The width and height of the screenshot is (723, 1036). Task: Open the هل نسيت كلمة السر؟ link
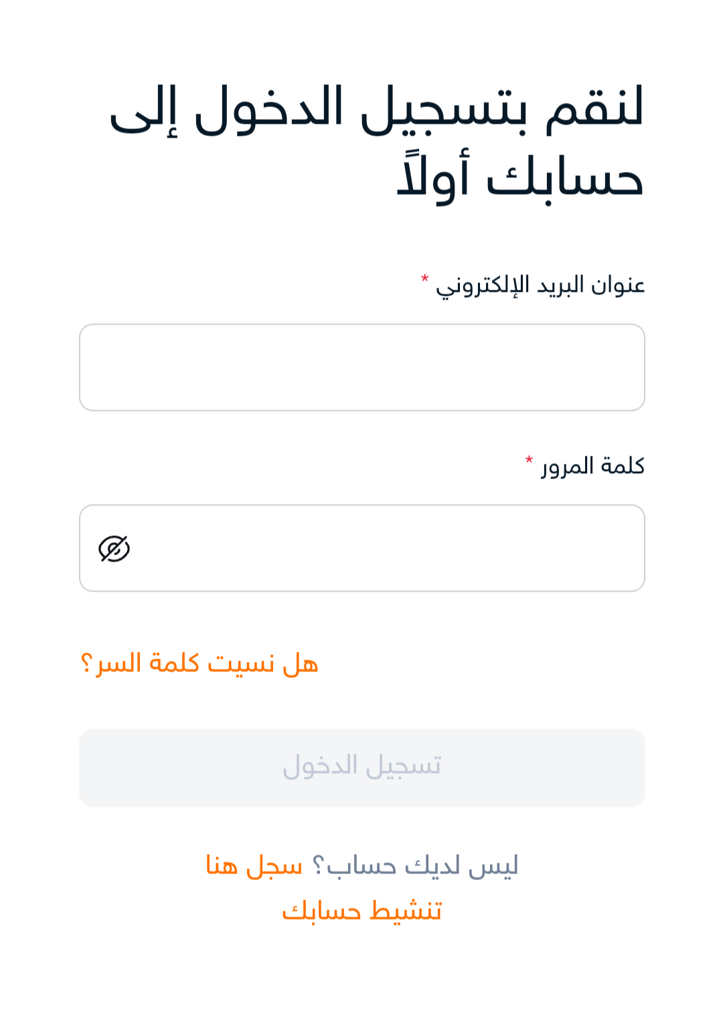(x=199, y=663)
